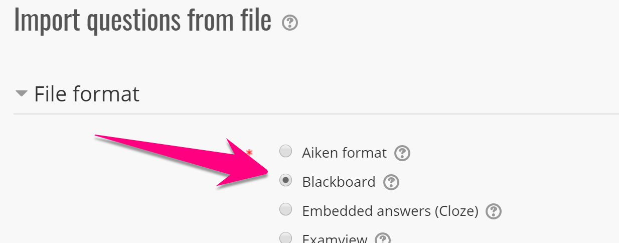The height and width of the screenshot is (243, 619).
Task: Click the red required-field asterisk
Action: [x=249, y=152]
